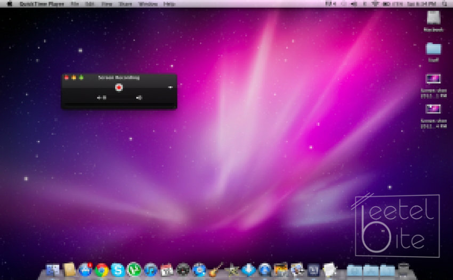This screenshot has width=453, height=280.
Task: Launch the green uTorrent Dock icon
Action: [134, 270]
